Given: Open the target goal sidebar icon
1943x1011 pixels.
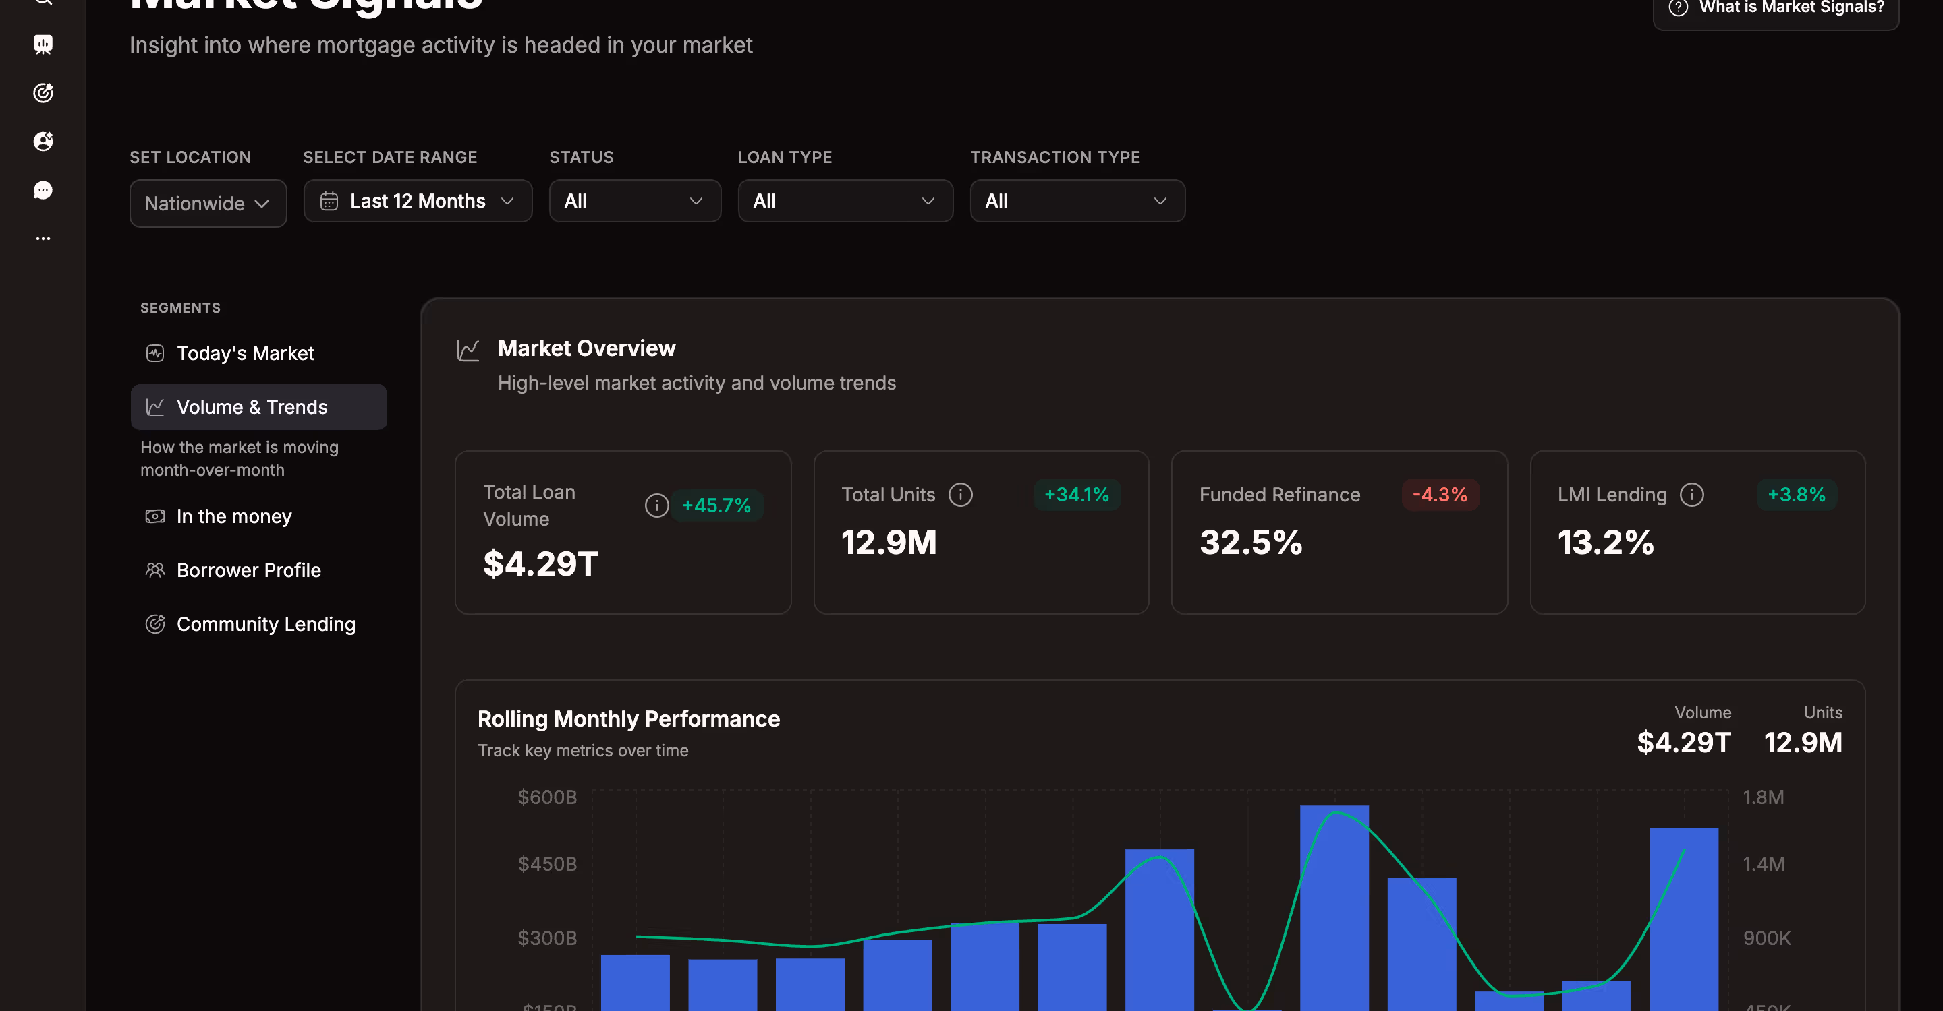Looking at the screenshot, I should click(x=43, y=92).
